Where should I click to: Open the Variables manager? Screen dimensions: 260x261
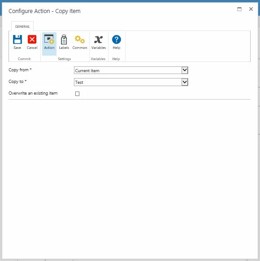point(99,42)
